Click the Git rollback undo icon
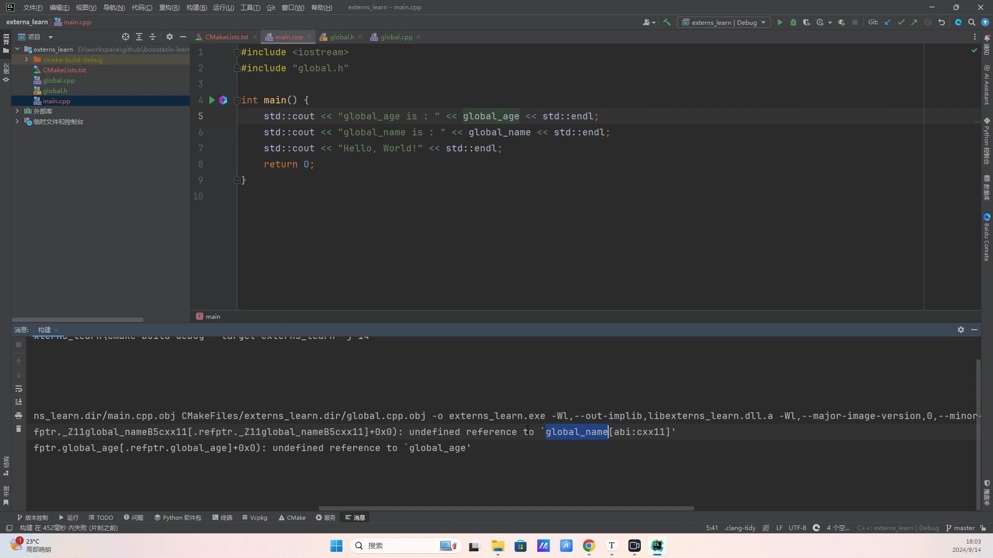993x558 pixels. [x=941, y=22]
